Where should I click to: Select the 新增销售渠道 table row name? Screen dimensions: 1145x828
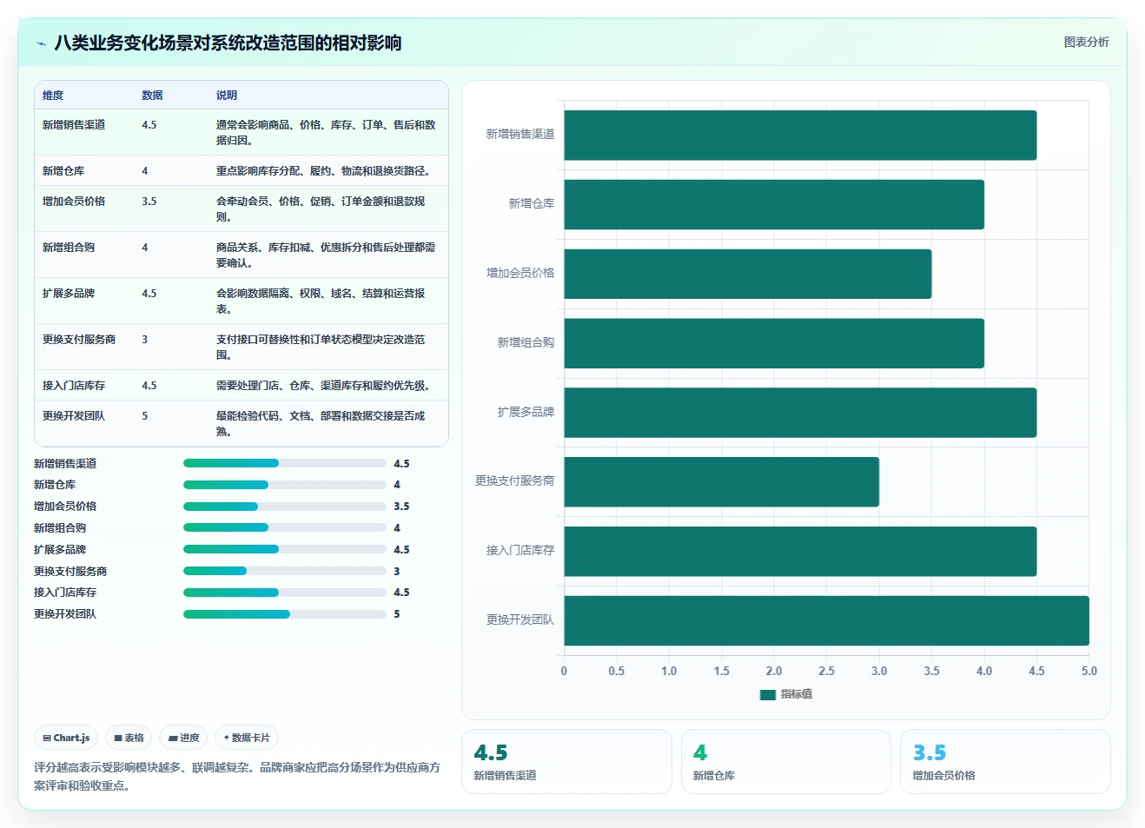coord(74,125)
